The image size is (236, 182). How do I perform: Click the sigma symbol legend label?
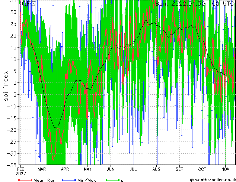pos(122,180)
